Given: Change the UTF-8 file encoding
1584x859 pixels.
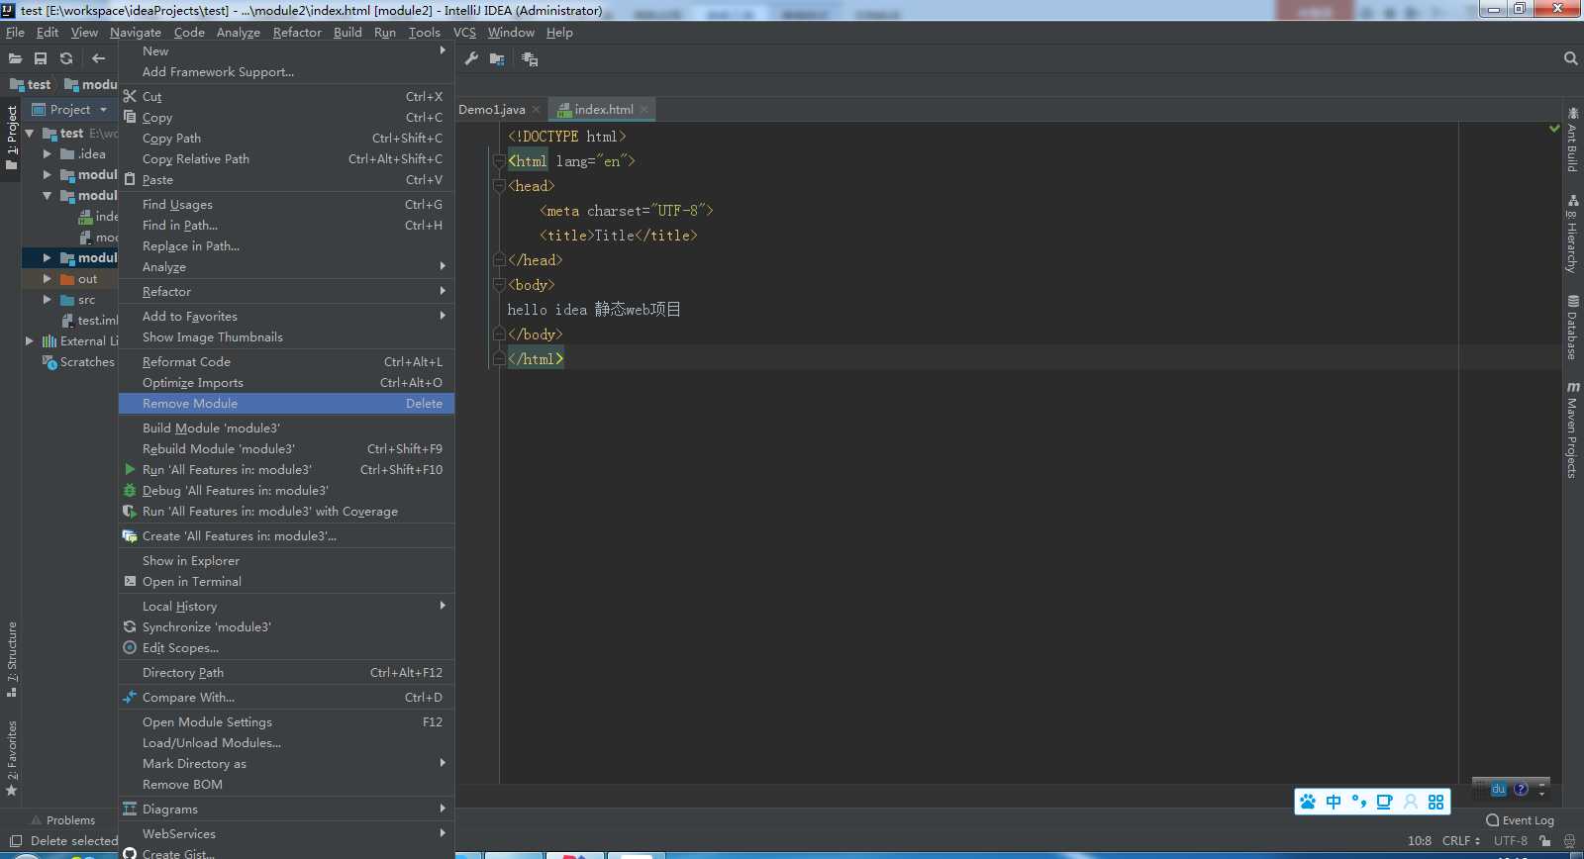Looking at the screenshot, I should tap(1511, 841).
